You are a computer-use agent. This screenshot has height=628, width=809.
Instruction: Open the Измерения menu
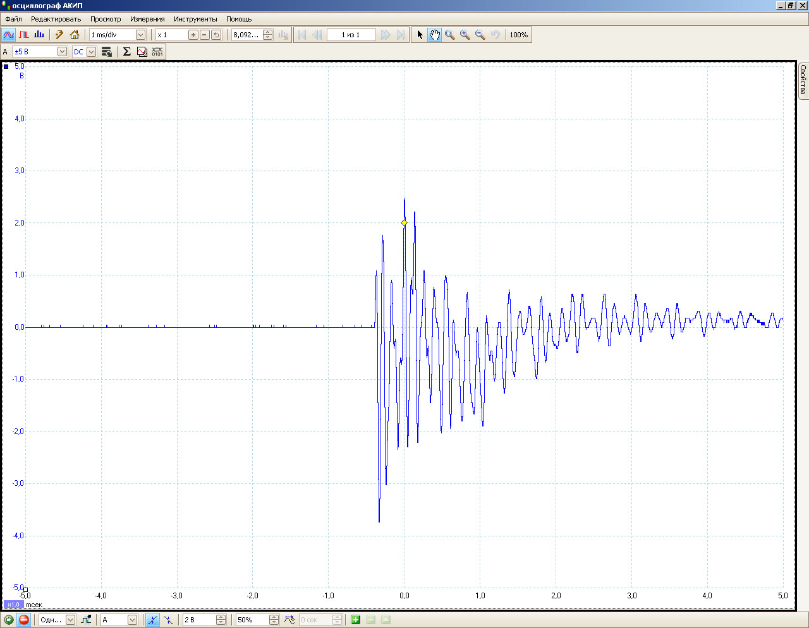click(x=147, y=19)
